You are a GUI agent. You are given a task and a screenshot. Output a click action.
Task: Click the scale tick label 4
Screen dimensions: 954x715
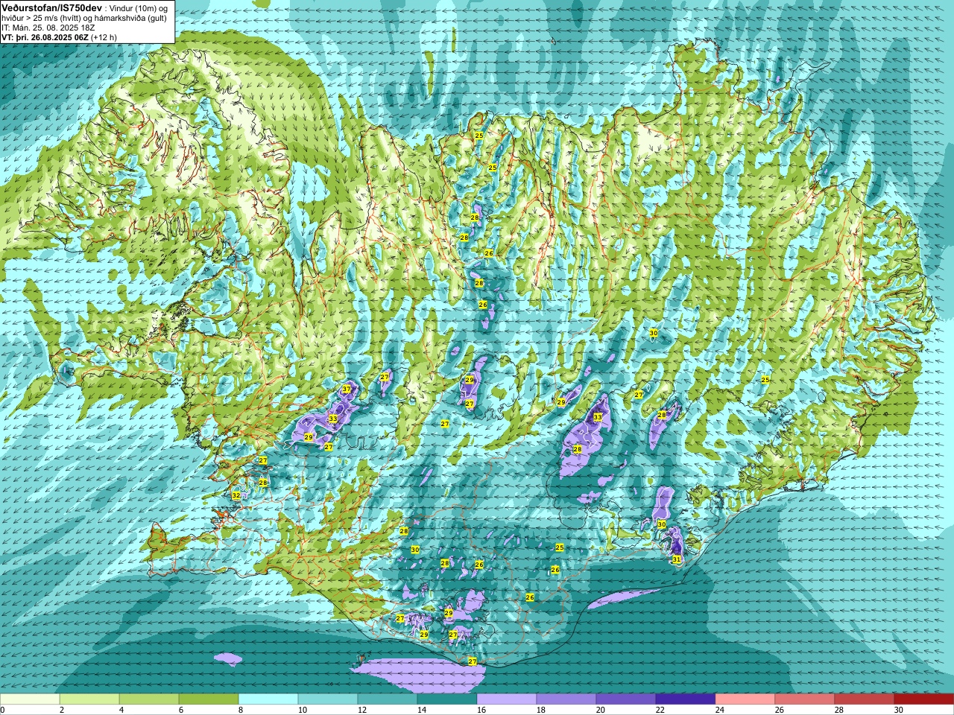coord(121,710)
